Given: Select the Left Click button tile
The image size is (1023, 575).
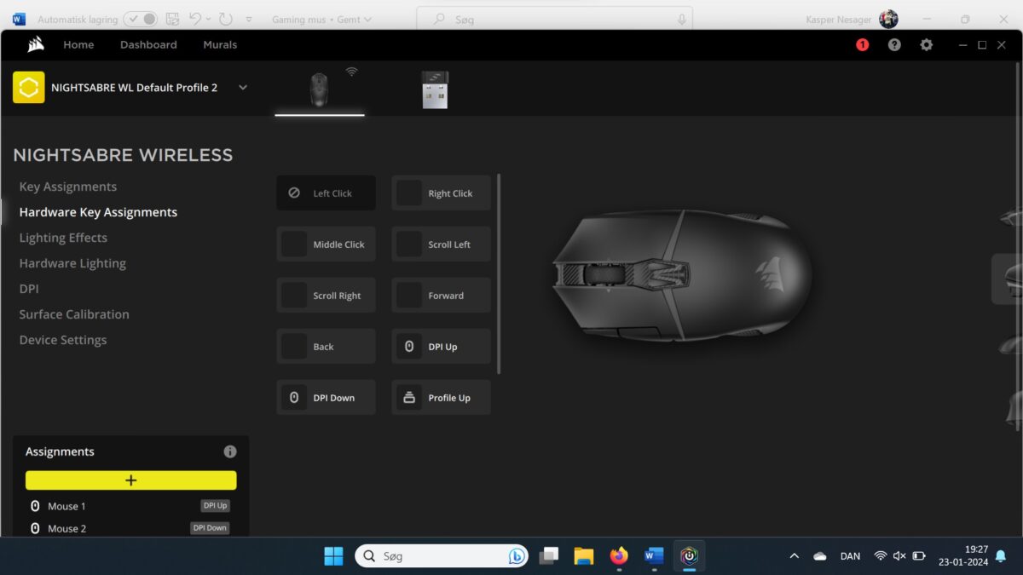Looking at the screenshot, I should click(326, 193).
